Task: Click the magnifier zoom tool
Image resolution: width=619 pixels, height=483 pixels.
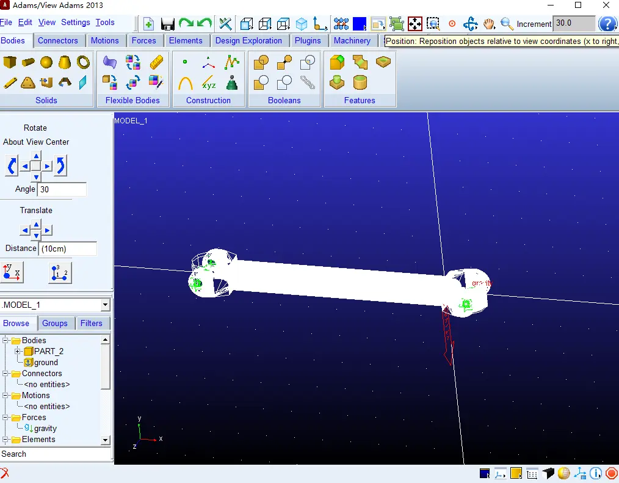Action: [507, 24]
